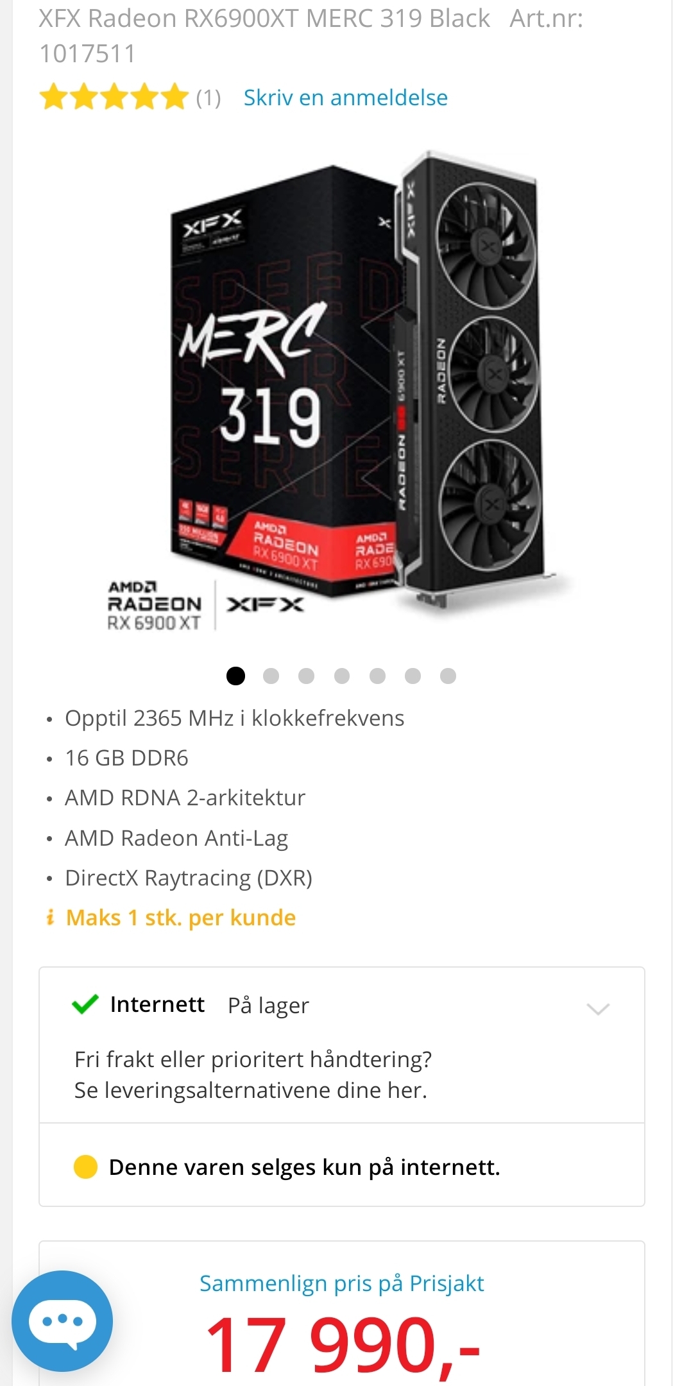673x1386 pixels.
Task: Click Skriv en anmeldelse link
Action: pyautogui.click(x=346, y=98)
